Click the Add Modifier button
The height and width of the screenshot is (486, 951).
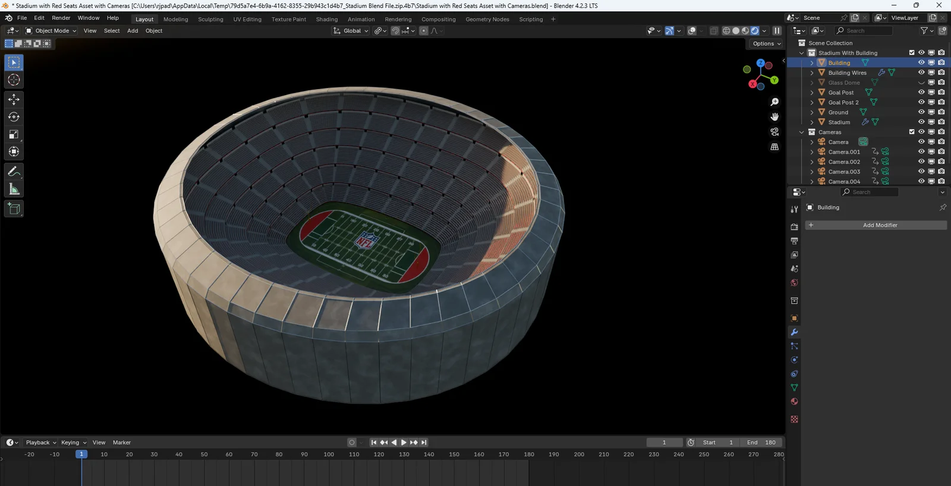pyautogui.click(x=876, y=225)
